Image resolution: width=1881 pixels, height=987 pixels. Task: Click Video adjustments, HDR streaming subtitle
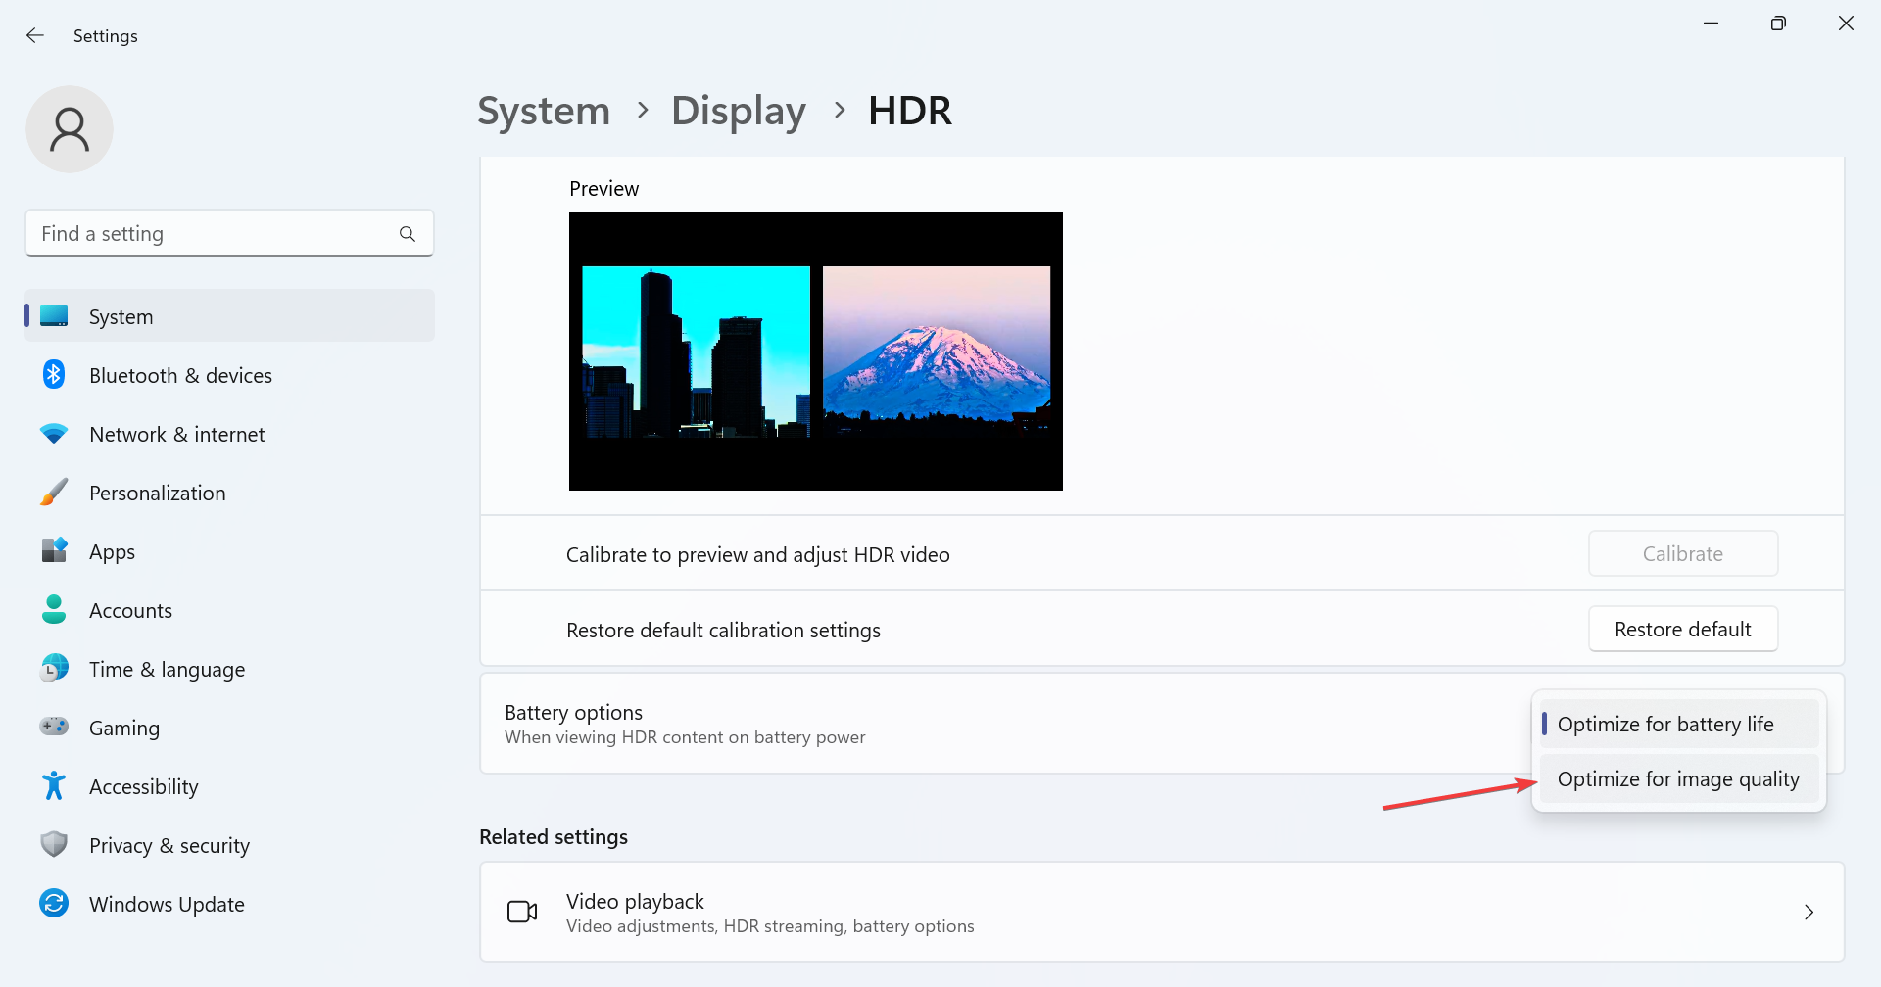[770, 926]
